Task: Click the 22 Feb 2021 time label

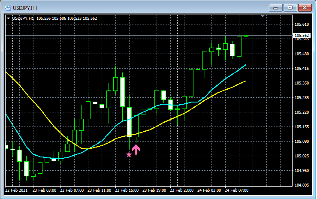Action: (x=16, y=190)
